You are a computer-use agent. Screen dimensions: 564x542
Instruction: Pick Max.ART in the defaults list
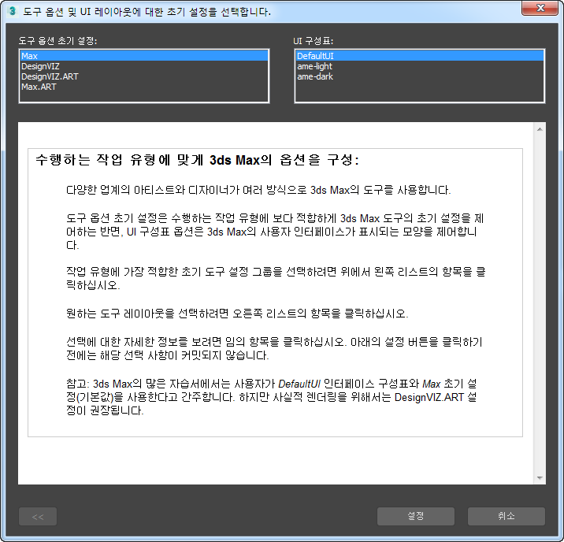[144, 87]
